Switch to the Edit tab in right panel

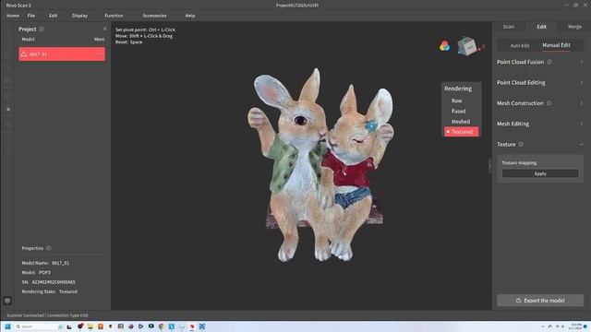(x=542, y=27)
